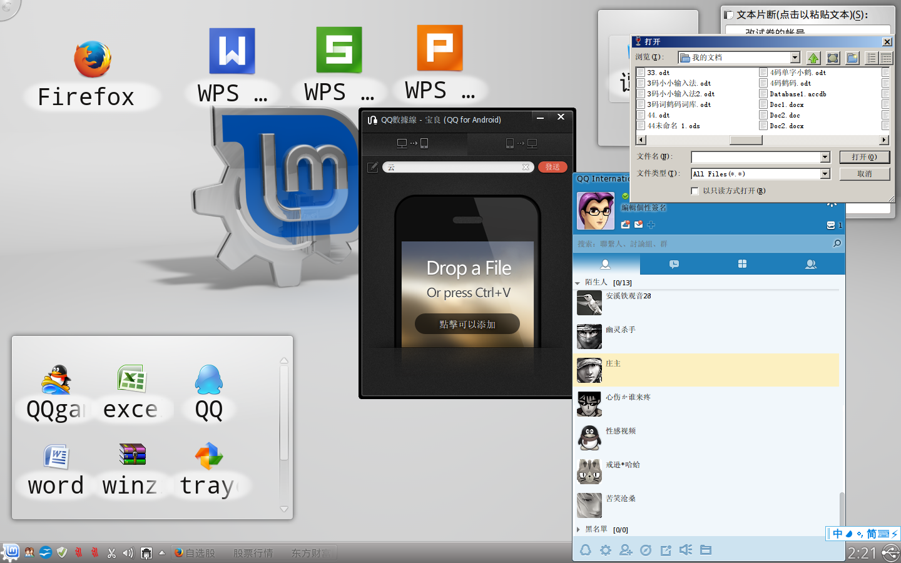Clear the text field in QQ cable window
Screen dimensions: 901x563
526,167
